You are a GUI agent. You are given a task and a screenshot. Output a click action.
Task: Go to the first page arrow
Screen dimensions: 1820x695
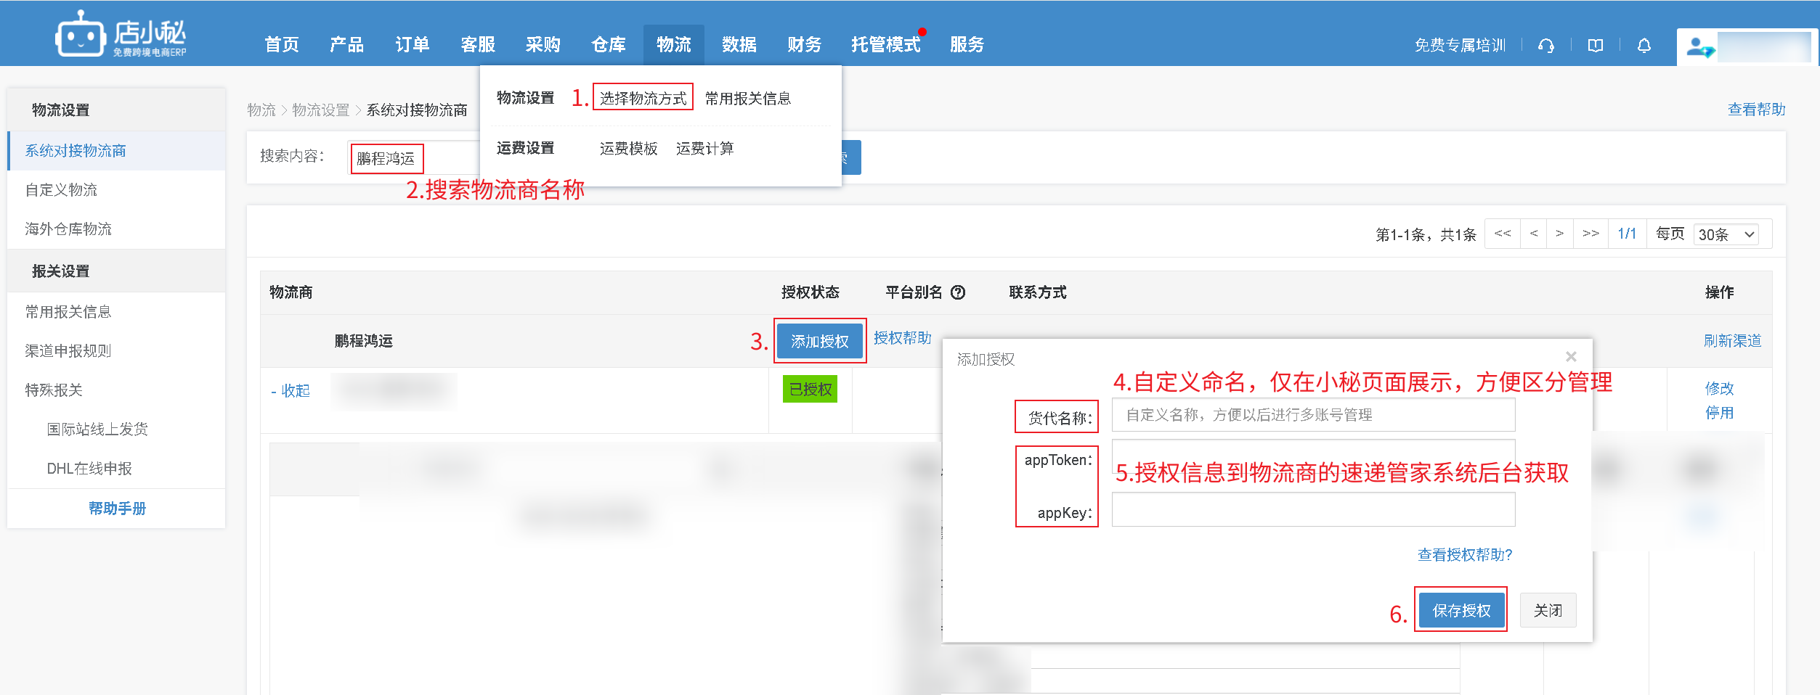tap(1503, 234)
